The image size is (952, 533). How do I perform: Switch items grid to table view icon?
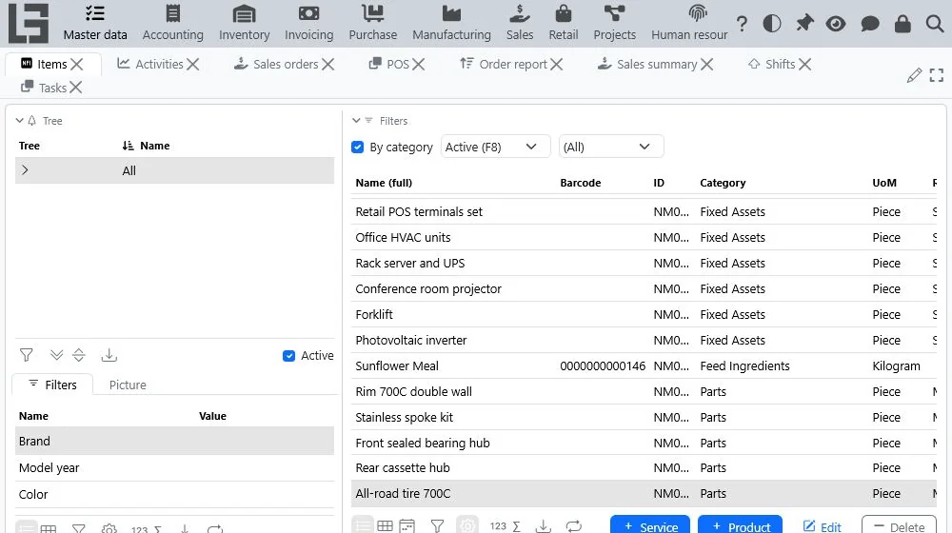click(x=385, y=525)
